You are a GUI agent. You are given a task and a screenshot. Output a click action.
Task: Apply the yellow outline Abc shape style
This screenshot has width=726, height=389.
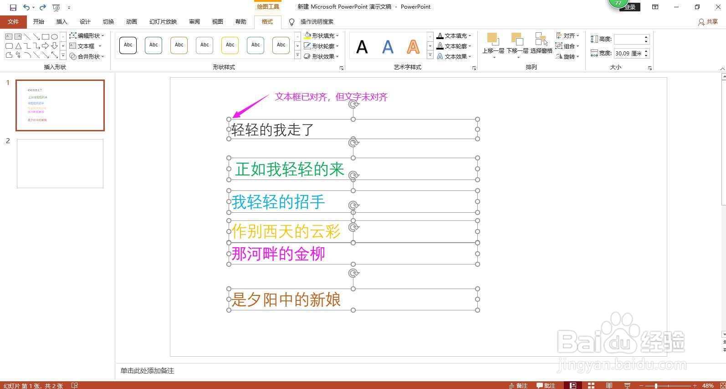(230, 45)
